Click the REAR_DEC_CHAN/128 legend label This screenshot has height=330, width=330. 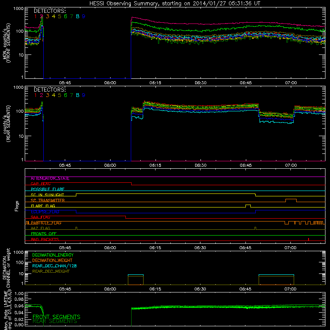pos(54,266)
